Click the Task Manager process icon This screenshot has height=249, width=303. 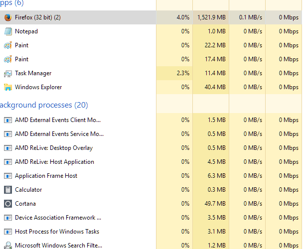[8, 73]
